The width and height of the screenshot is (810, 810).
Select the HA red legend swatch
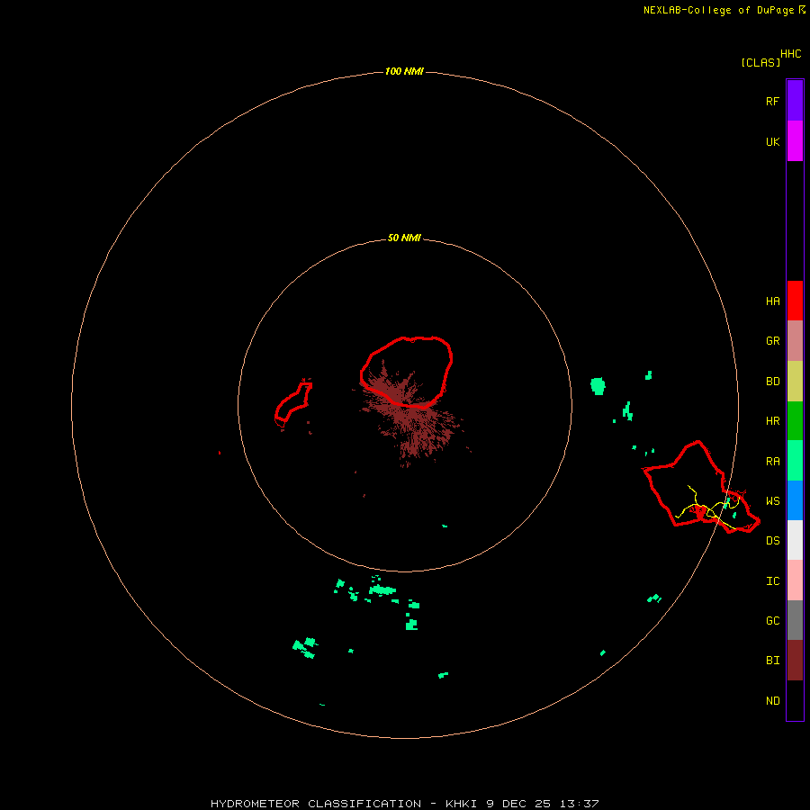795,301
